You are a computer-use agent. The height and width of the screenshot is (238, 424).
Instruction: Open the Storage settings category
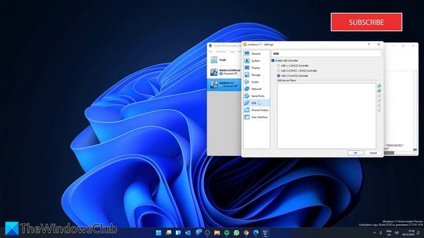point(256,75)
